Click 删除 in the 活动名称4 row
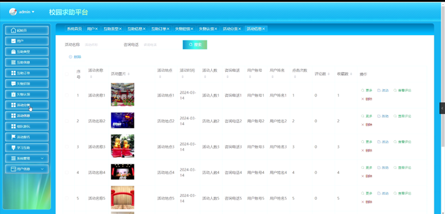Screen dimensions: 445x214 click(367, 176)
